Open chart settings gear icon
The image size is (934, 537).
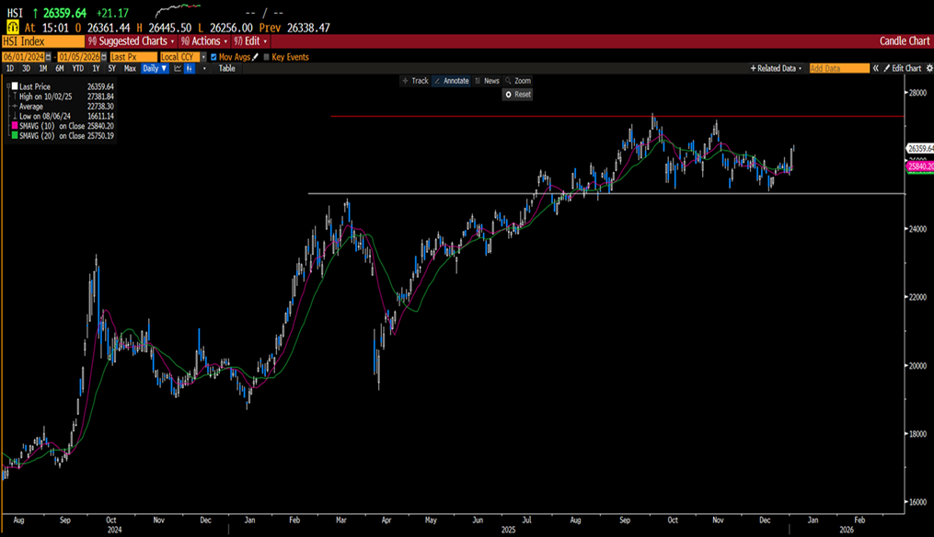tap(928, 69)
